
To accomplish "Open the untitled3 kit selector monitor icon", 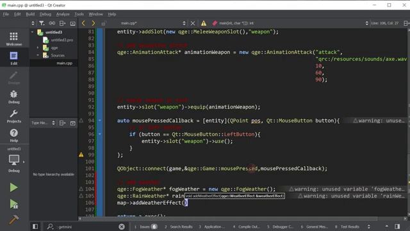I will pos(14,160).
